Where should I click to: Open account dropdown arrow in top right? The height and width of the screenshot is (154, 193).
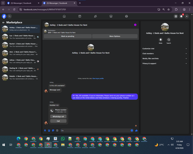coord(187,16)
